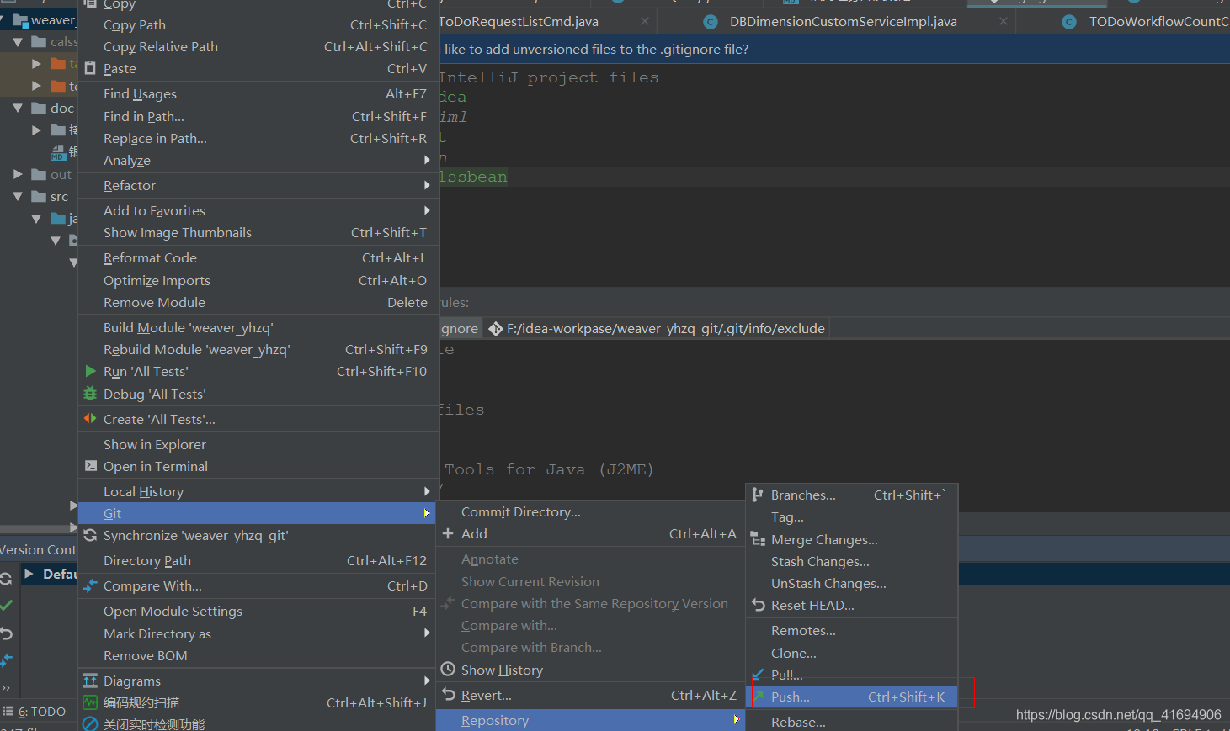Image resolution: width=1230 pixels, height=731 pixels.
Task: Choose Clone in Repository submenu
Action: click(852, 653)
